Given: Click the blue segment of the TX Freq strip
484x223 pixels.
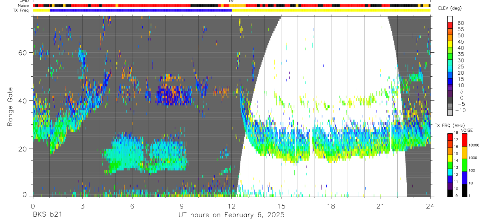Looking at the screenshot, I should 141,10.
